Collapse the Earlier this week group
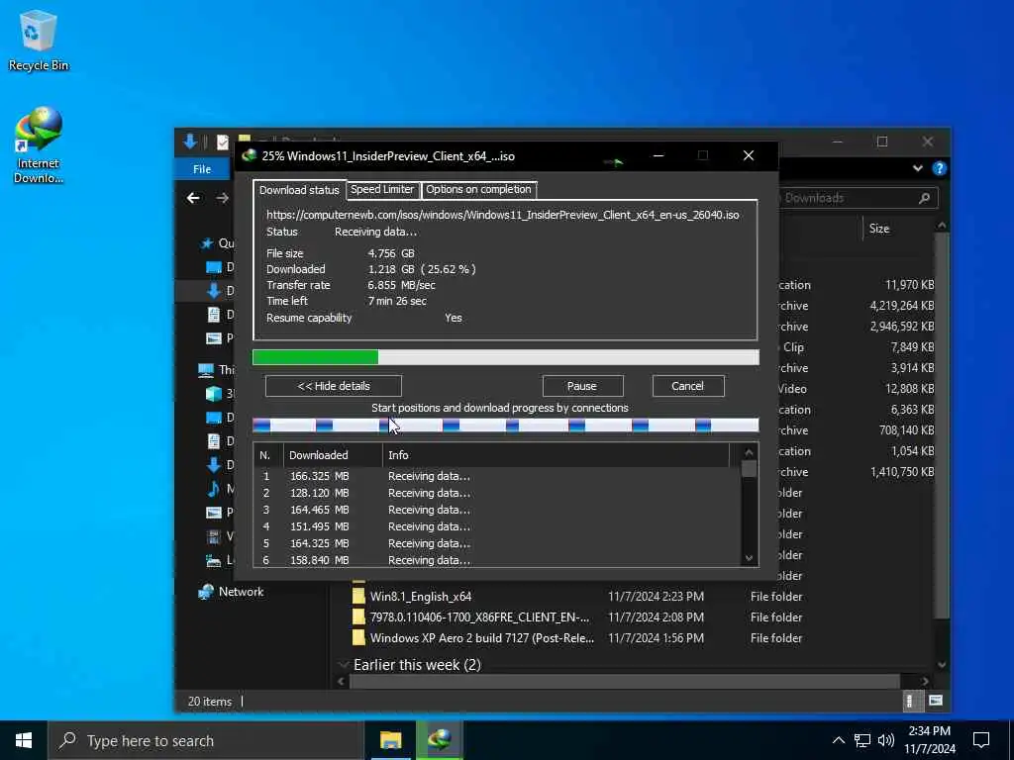 click(344, 665)
